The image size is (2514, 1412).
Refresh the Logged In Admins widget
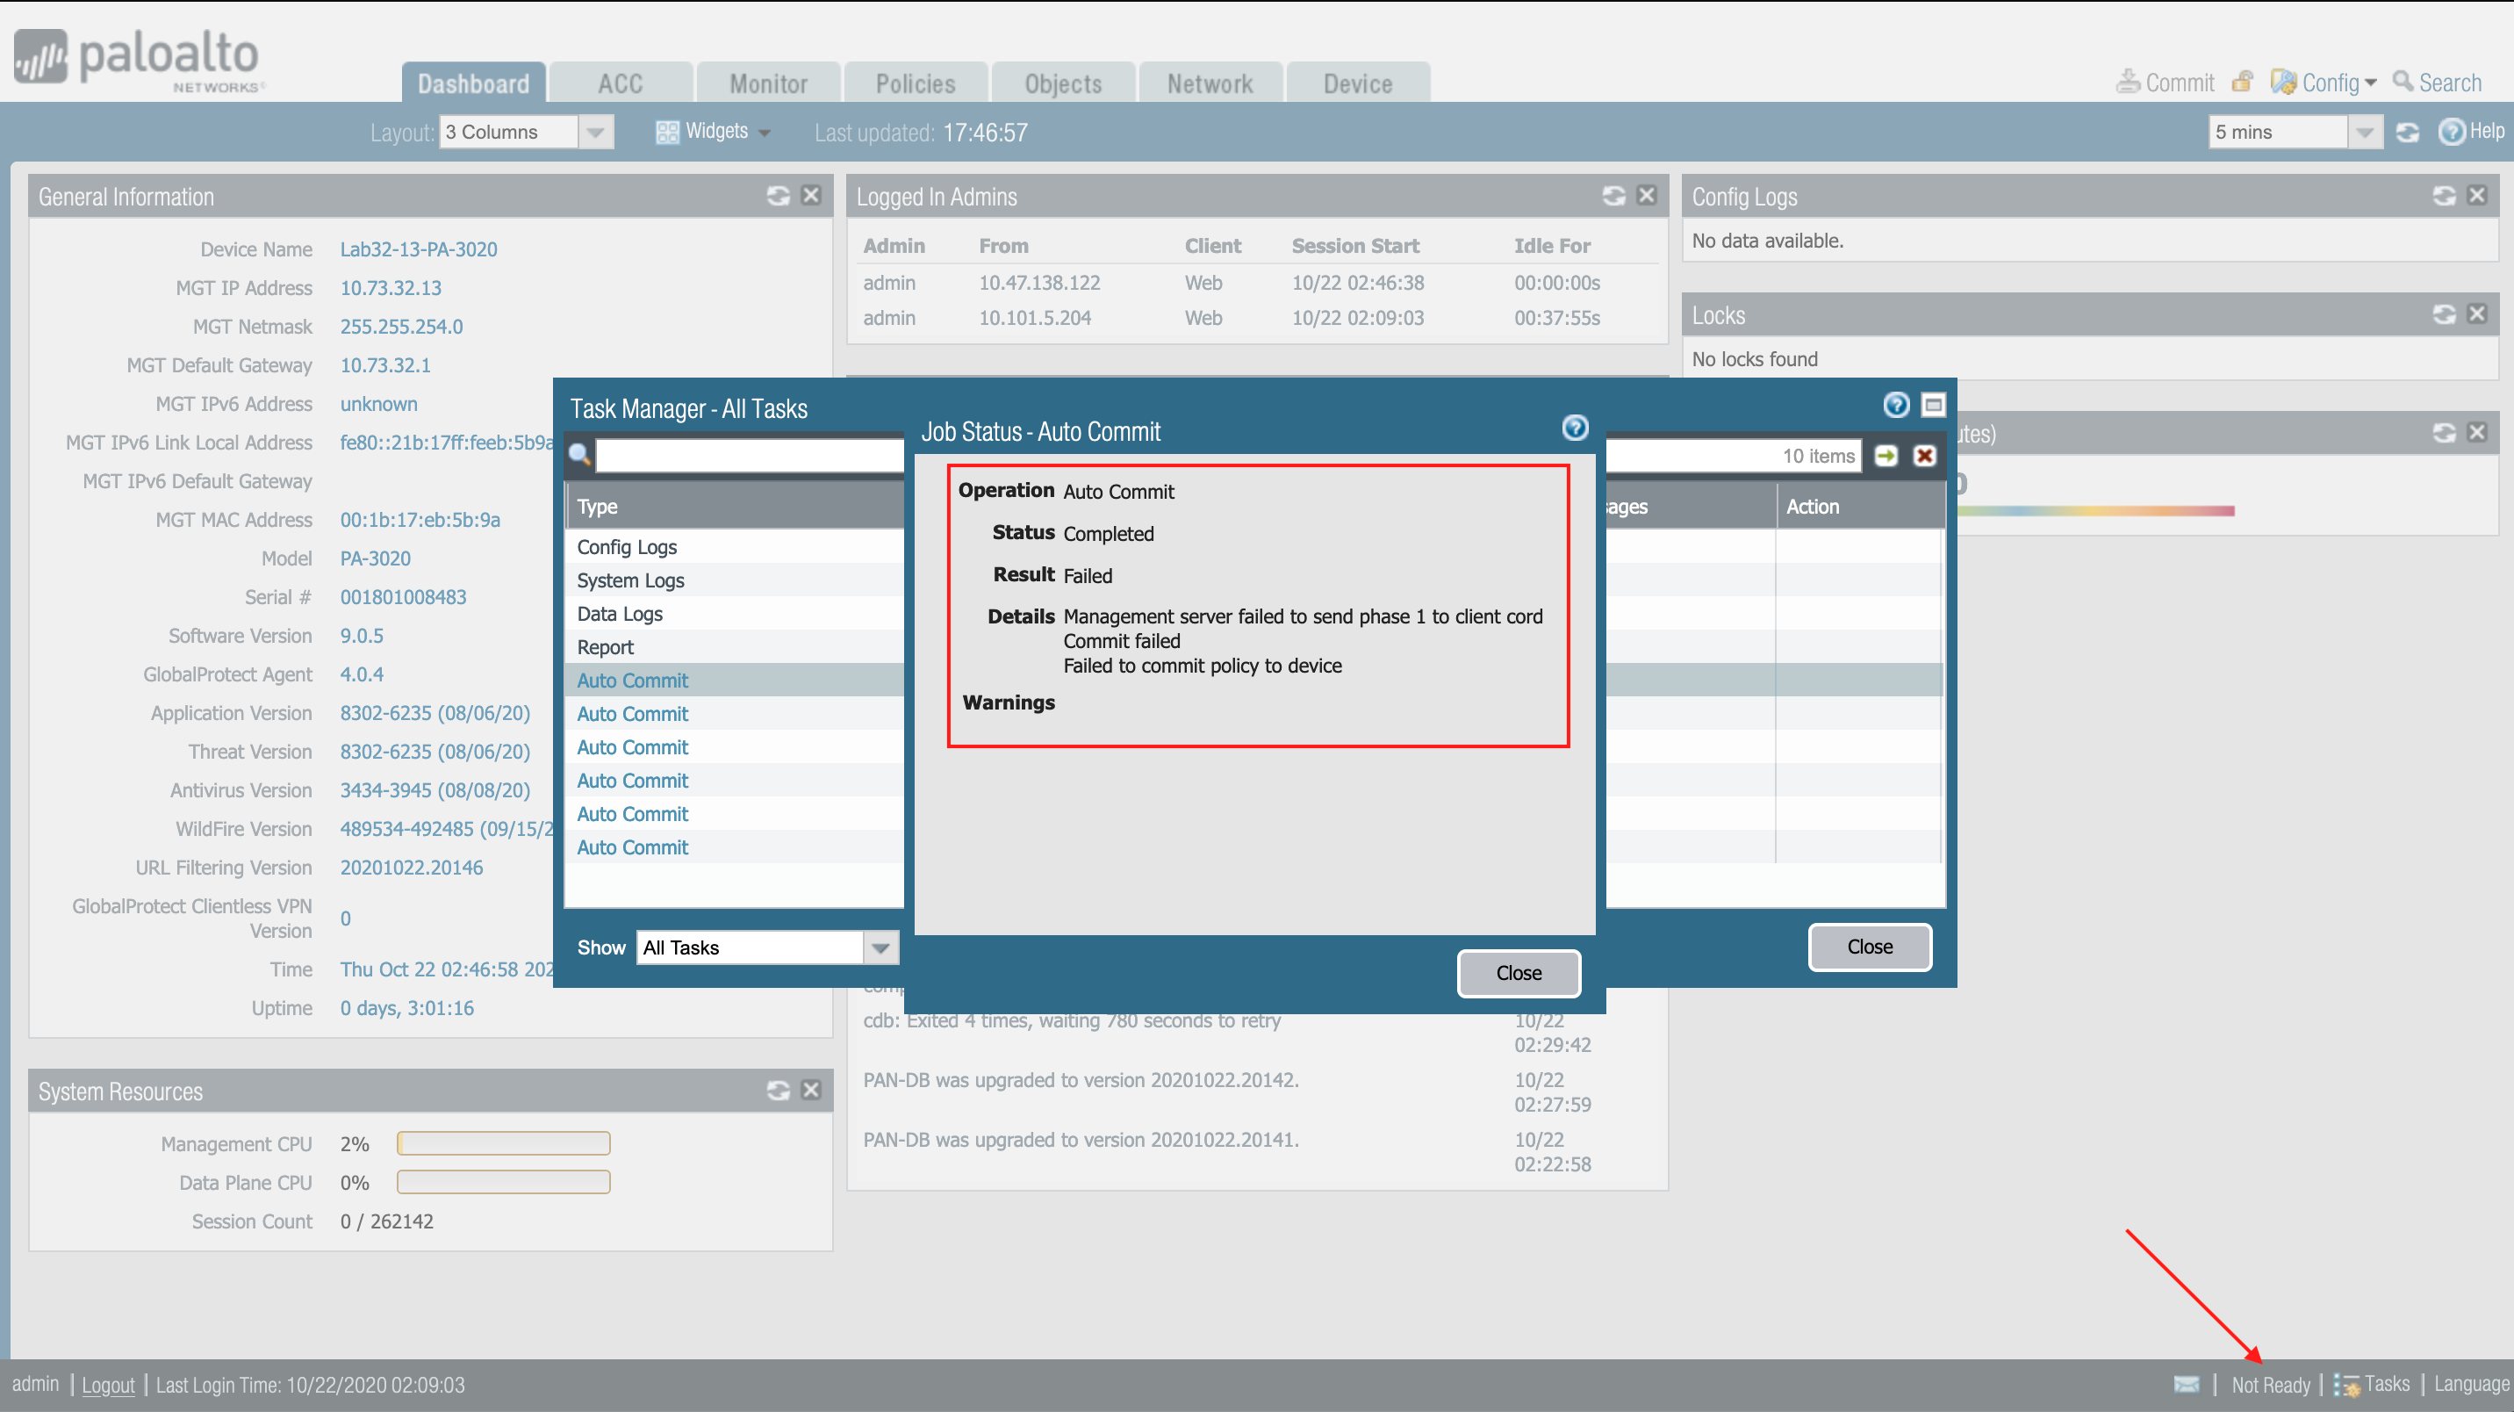[1613, 195]
